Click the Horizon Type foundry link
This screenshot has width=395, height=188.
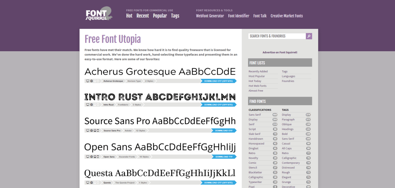tap(134, 81)
